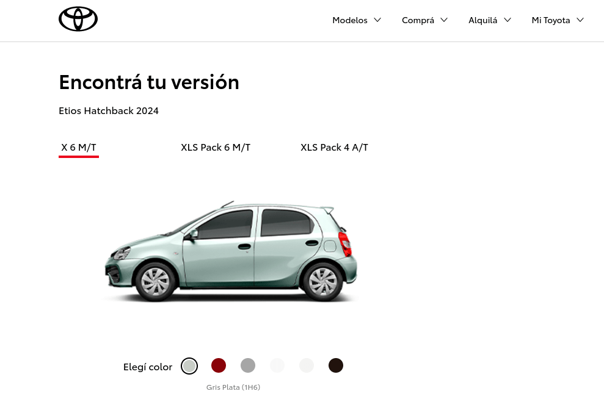Switch to XLS Pack 6 M/T tab
Viewport: 604px width, 402px height.
coord(216,148)
